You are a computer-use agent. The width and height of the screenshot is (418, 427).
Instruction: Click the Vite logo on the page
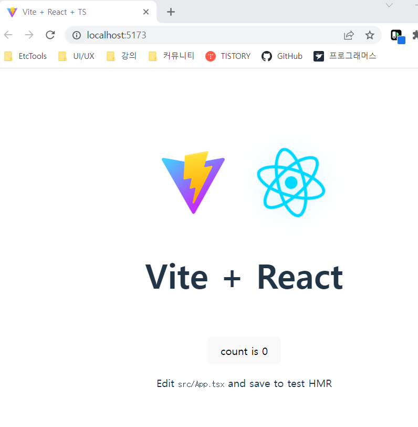tap(193, 182)
